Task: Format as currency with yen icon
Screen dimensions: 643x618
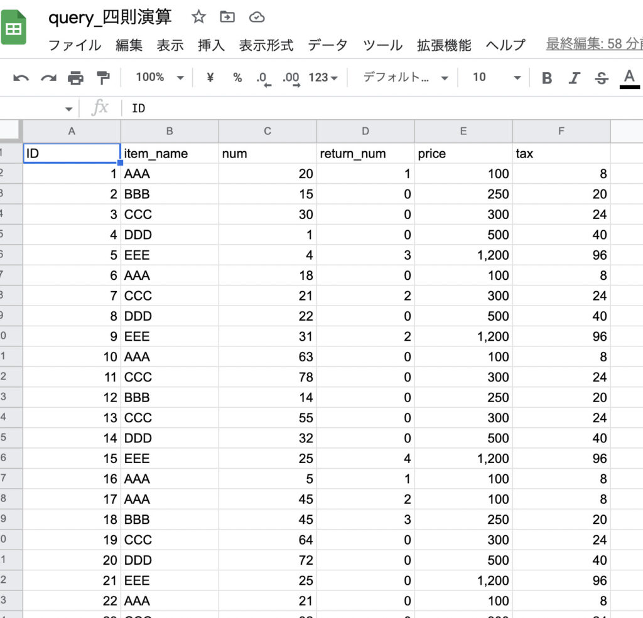Action: 210,77
